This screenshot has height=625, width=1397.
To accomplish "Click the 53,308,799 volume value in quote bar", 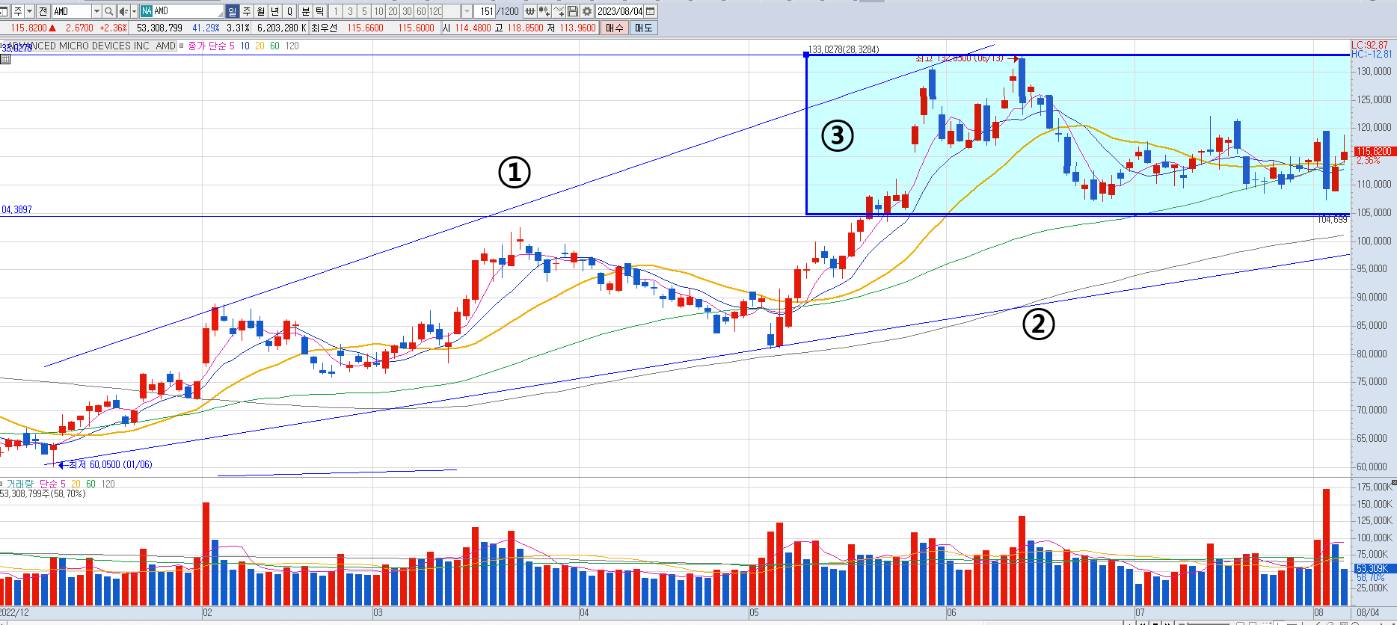I will click(159, 28).
